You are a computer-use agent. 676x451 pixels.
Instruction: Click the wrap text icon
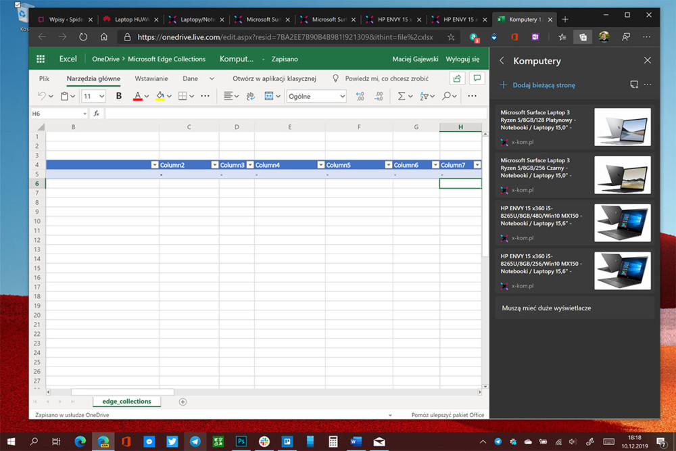tap(250, 96)
